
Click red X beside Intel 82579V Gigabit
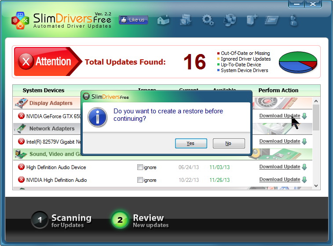21,141
